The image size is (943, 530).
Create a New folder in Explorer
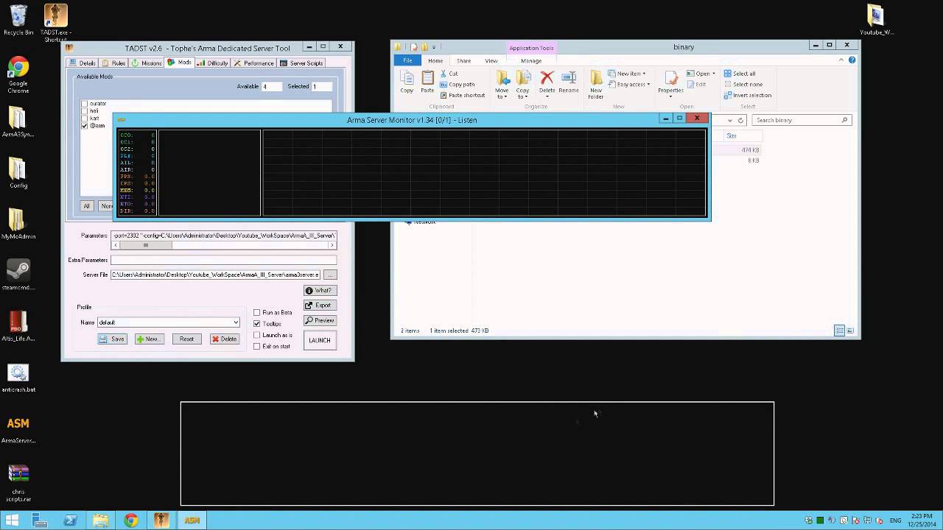point(596,85)
